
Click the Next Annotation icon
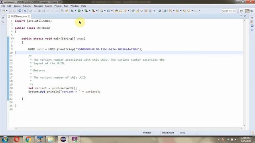coord(170,11)
